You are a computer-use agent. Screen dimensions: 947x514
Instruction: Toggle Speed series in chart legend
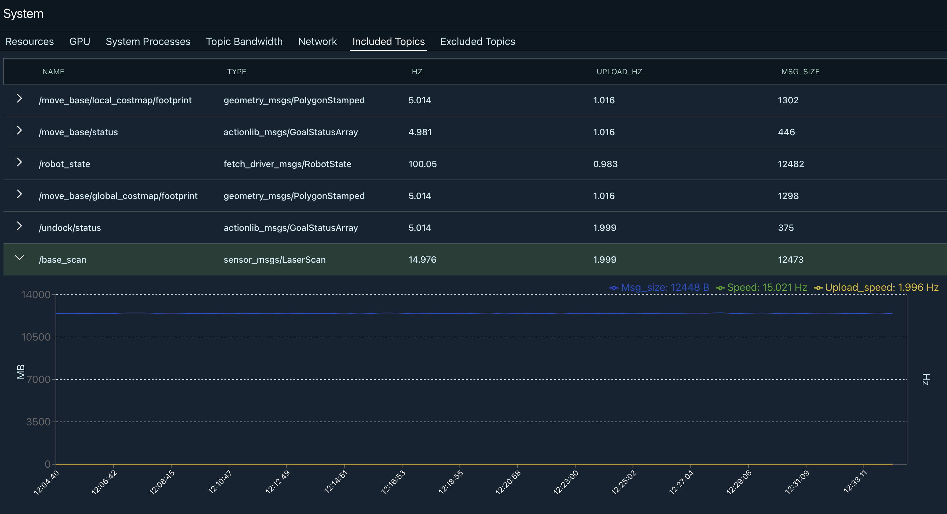pos(761,288)
